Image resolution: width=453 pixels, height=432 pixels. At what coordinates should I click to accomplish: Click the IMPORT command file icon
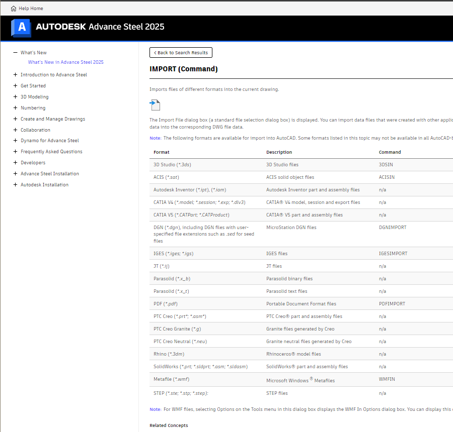click(155, 104)
